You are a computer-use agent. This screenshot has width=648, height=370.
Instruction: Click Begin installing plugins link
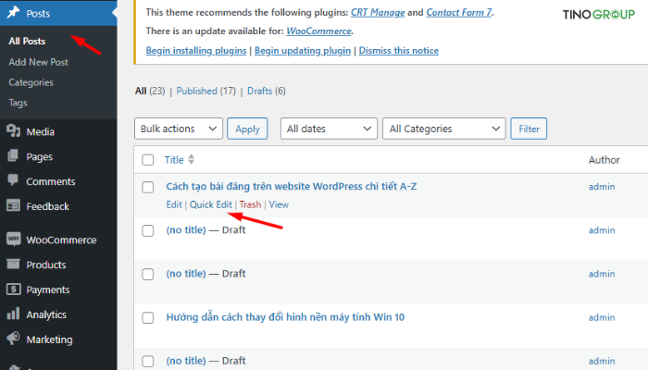[196, 50]
